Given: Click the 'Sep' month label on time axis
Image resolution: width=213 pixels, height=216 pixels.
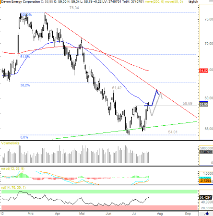Looking at the screenshot, I should 188,214.
